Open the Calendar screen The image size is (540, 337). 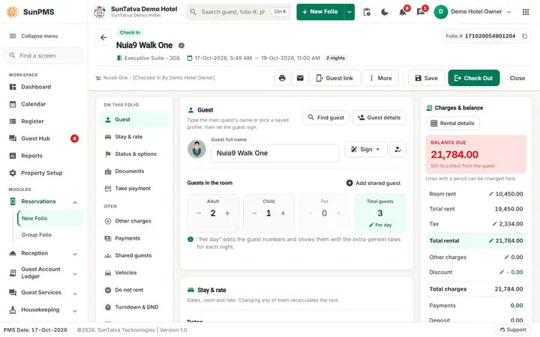pos(43,104)
